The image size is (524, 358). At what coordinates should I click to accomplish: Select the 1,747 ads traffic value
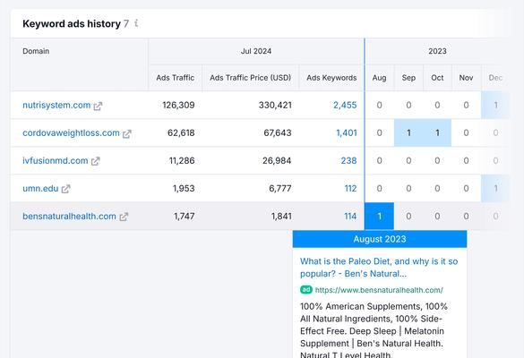185,216
